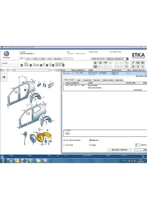This screenshot has width=147, height=209.
Task: Open Internet Explorer from the taskbar
Action: pos(31,161)
